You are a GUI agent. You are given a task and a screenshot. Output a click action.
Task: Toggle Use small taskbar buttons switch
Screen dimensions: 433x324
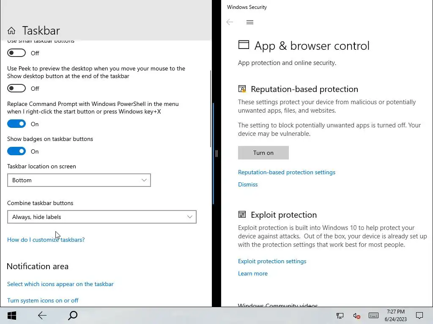click(16, 53)
